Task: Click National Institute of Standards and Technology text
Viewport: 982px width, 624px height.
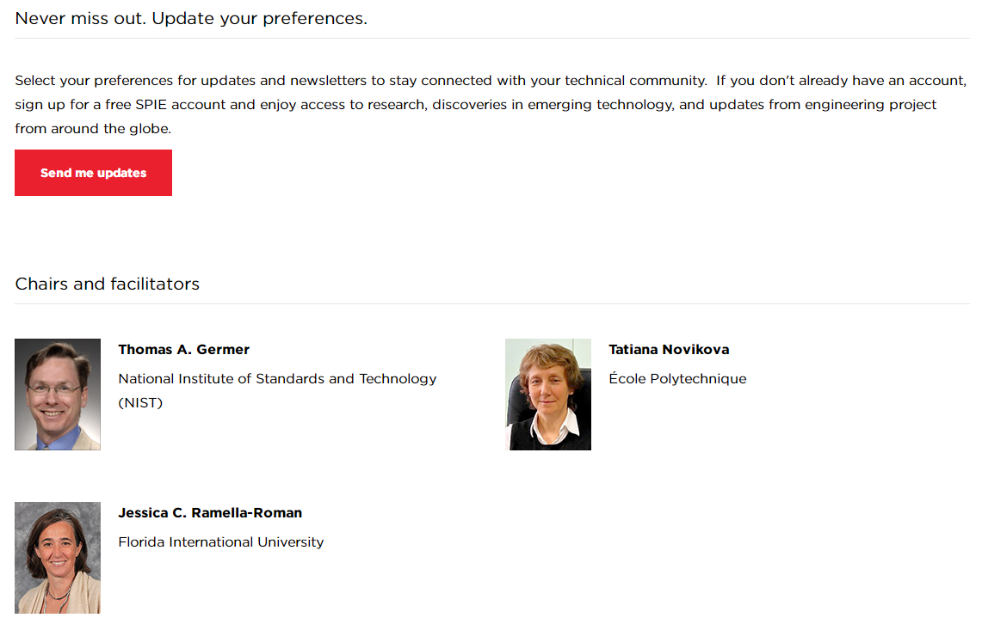Action: (277, 379)
